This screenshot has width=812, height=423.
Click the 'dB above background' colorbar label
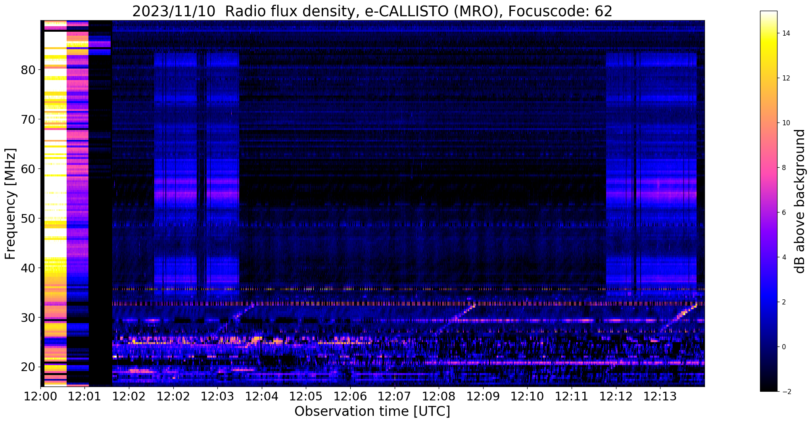[x=800, y=201]
